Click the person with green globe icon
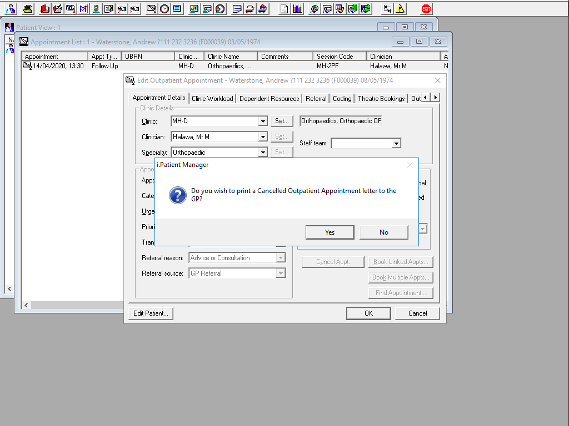Image resolution: width=569 pixels, height=426 pixels. (353, 9)
